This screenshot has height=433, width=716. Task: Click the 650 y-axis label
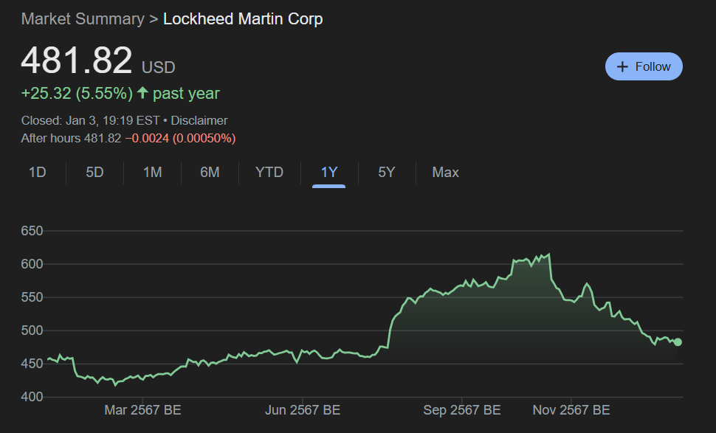(32, 231)
